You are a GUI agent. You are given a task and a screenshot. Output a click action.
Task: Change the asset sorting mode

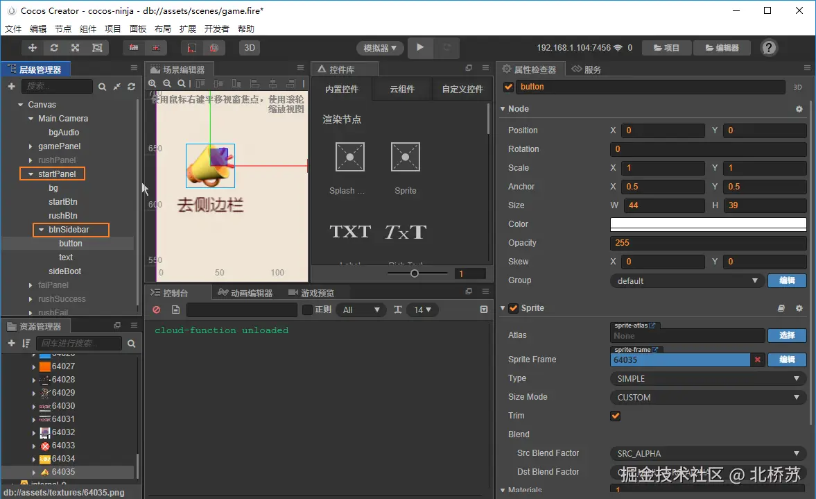pyautogui.click(x=26, y=344)
